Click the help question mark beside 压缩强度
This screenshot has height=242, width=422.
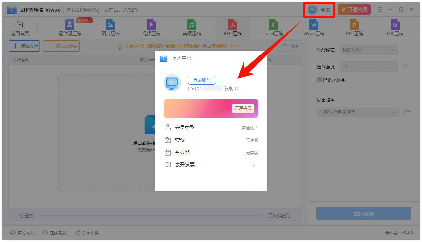pyautogui.click(x=405, y=66)
